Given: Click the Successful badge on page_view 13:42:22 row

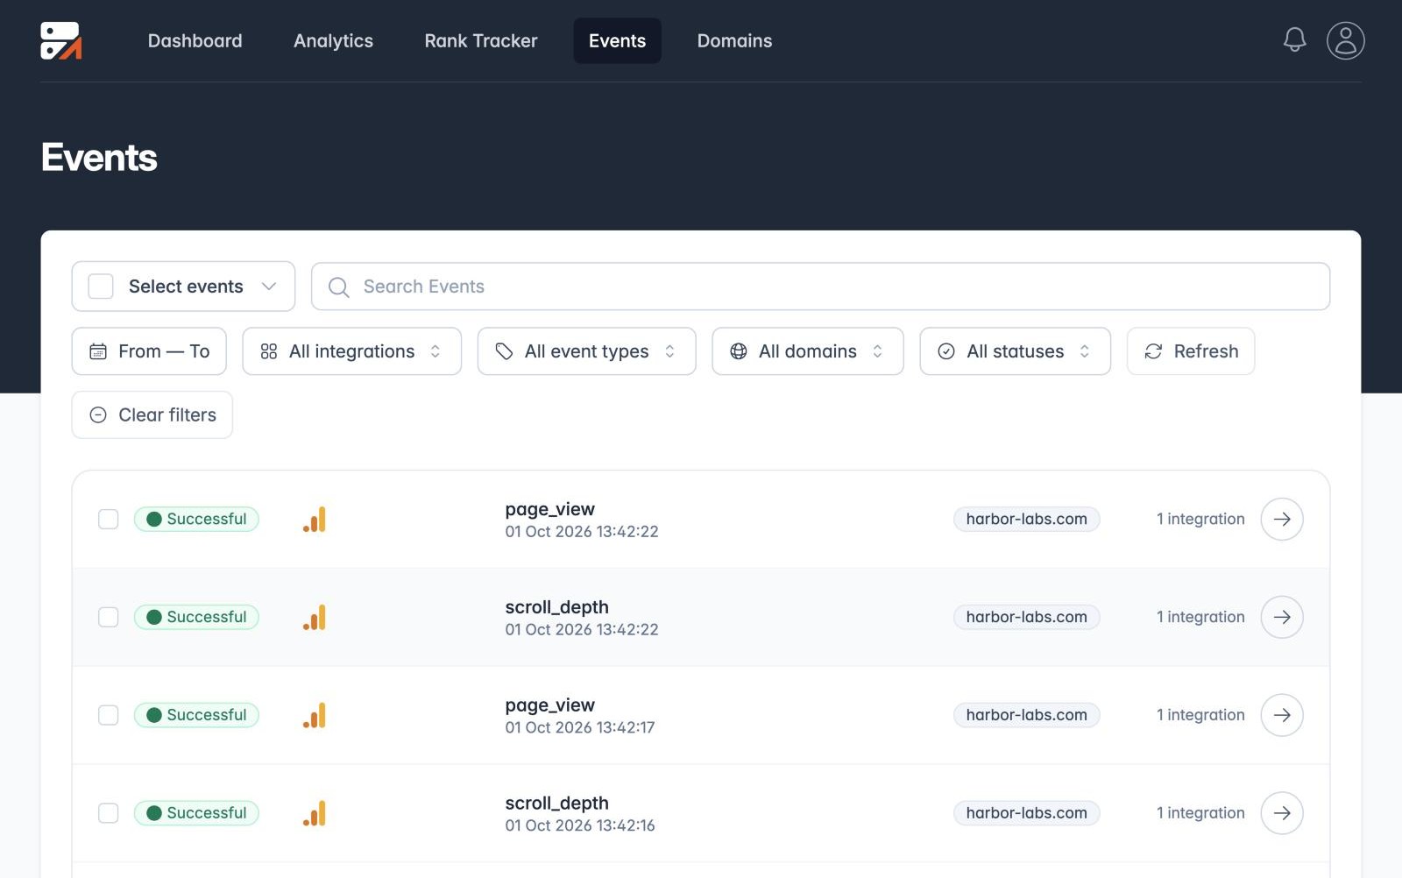Looking at the screenshot, I should point(196,519).
